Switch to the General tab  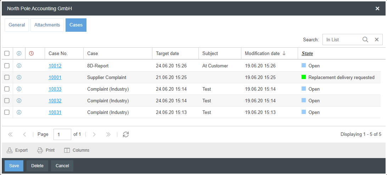[17, 25]
